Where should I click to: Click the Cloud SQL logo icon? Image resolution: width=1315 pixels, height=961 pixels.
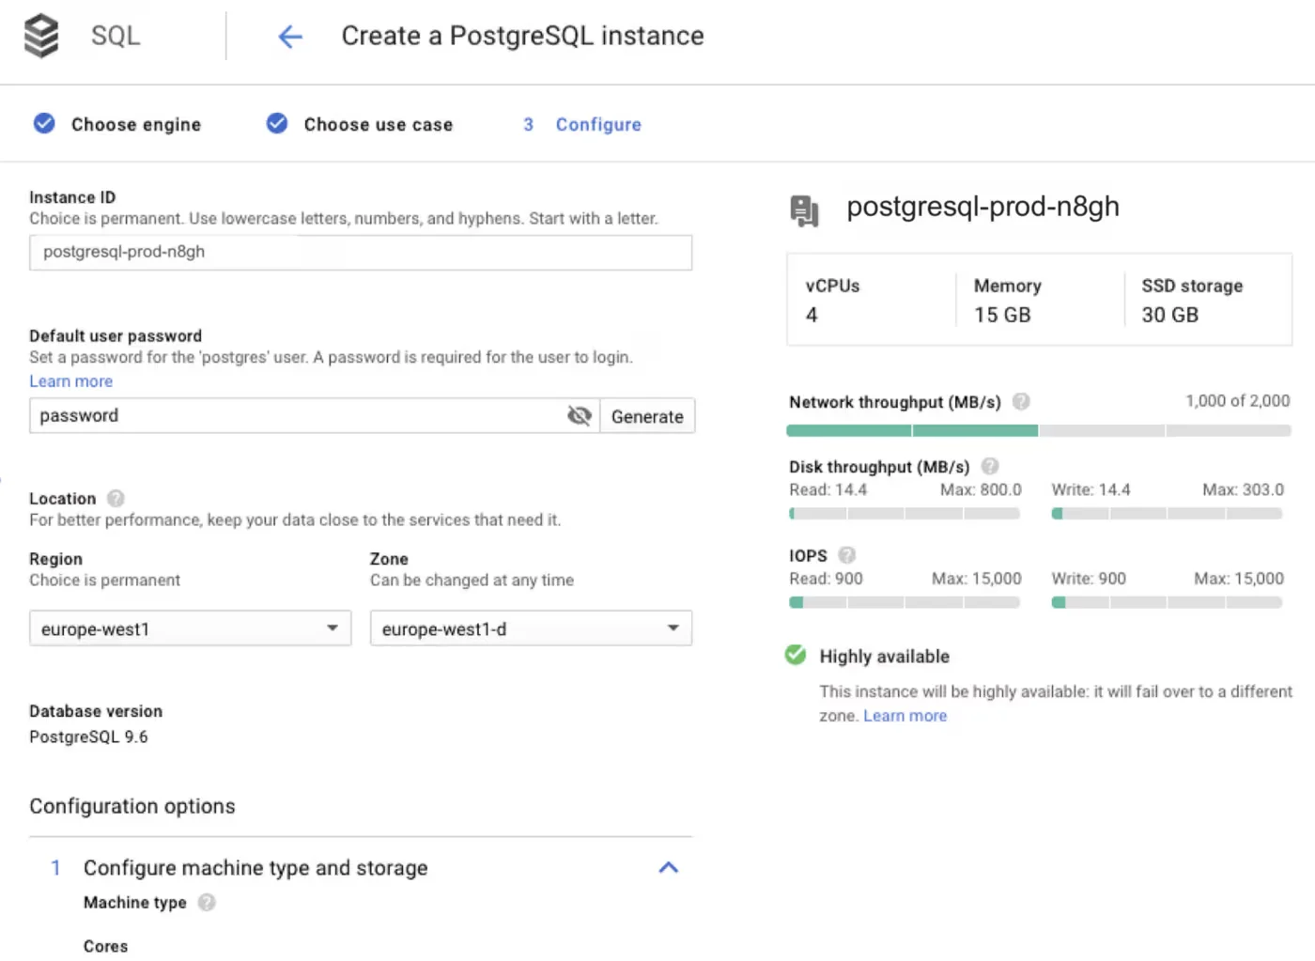click(41, 35)
